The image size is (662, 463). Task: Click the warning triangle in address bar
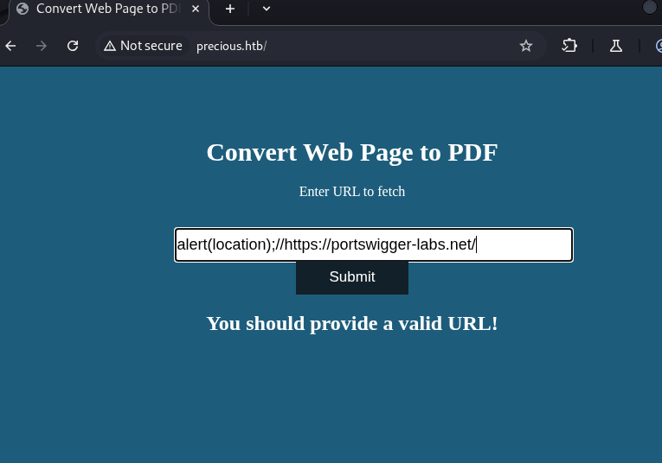(110, 46)
